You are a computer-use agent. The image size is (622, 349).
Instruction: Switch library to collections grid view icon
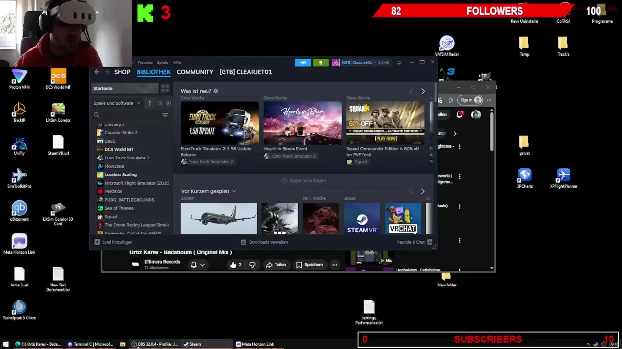pos(165,88)
